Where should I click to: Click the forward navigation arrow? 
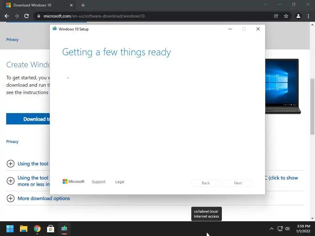pyautogui.click(x=17, y=16)
